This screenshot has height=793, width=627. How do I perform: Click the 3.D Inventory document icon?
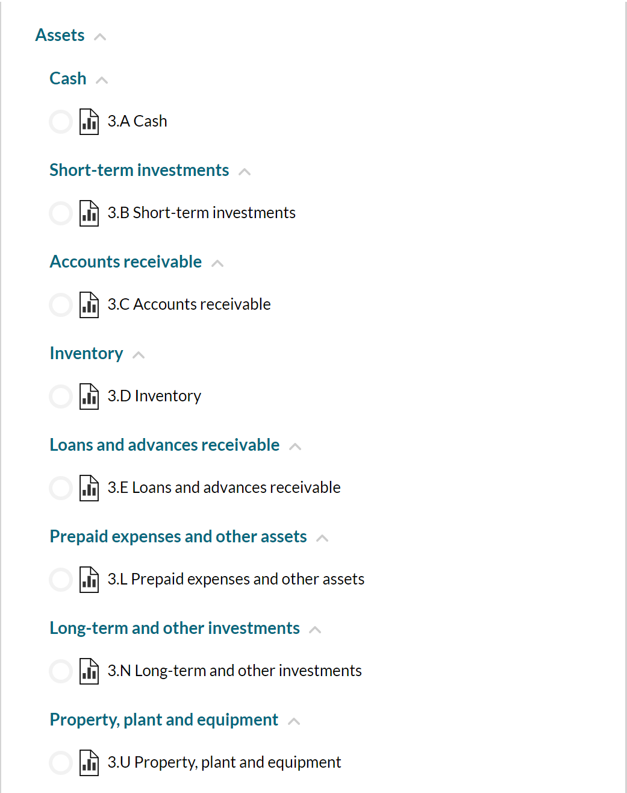89,397
